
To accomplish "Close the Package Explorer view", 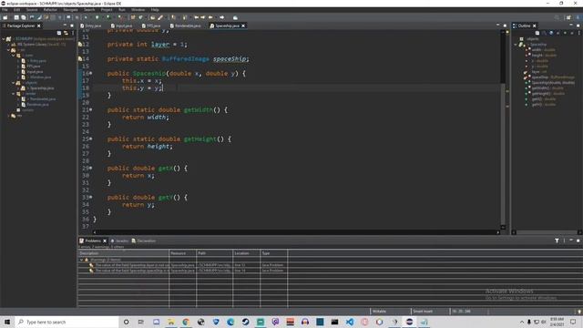I will (x=38, y=26).
